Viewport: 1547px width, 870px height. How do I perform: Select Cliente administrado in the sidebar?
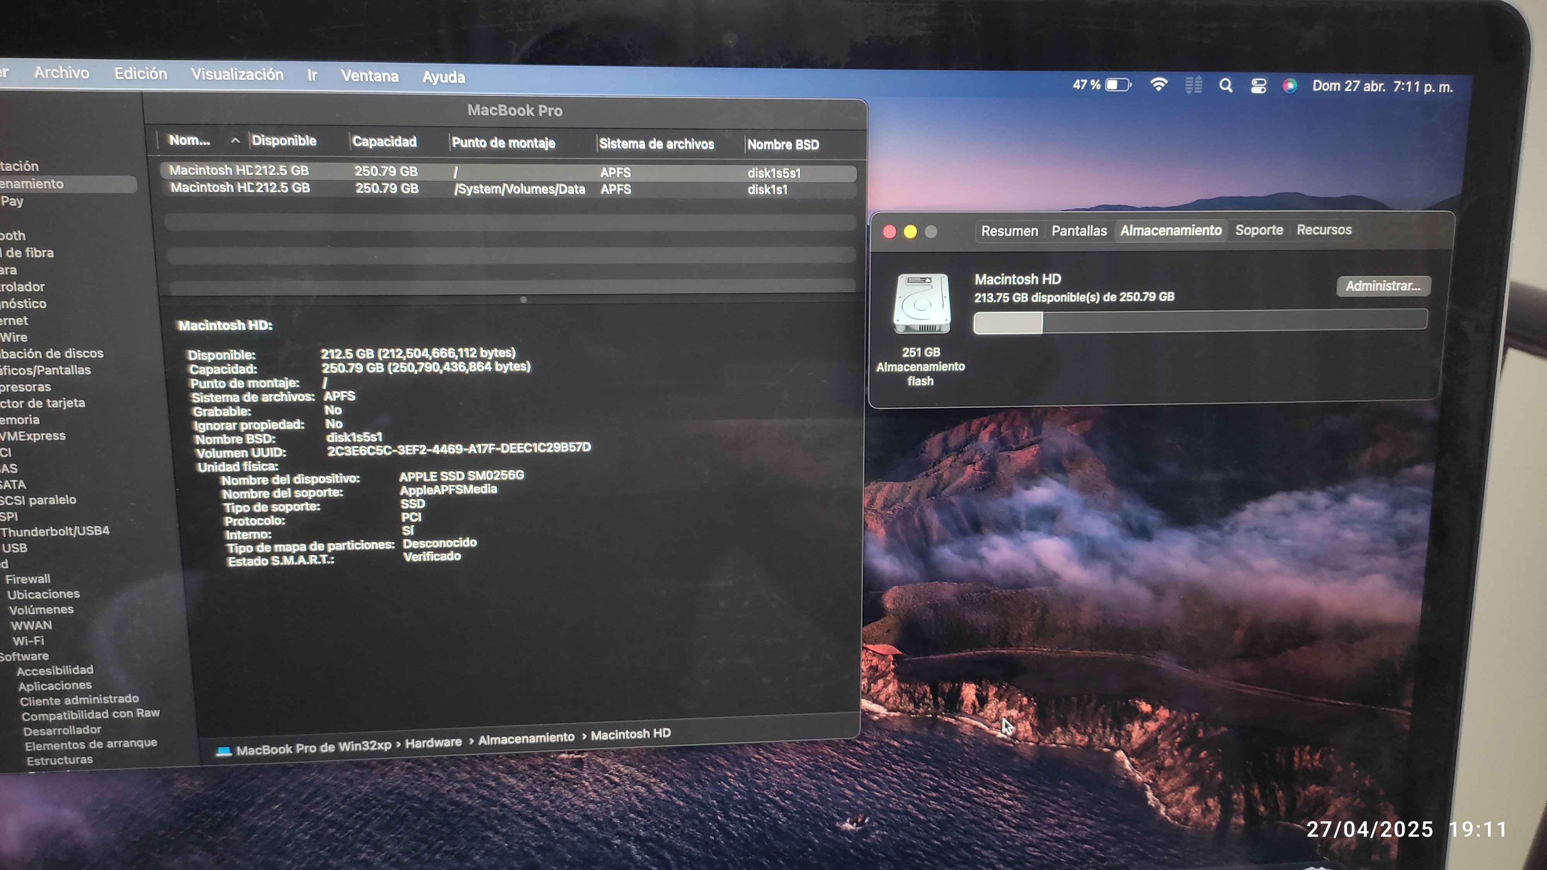coord(79,700)
